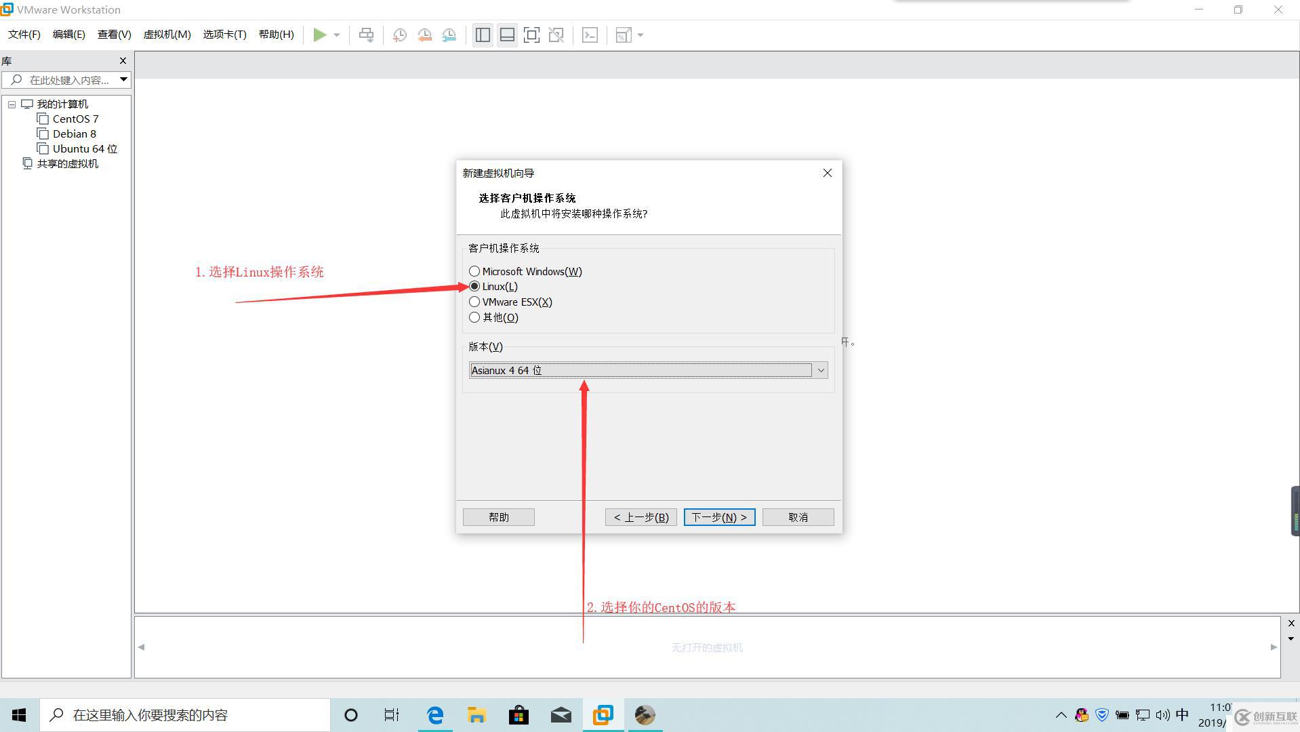Open the 帮助(H) menu

pyautogui.click(x=276, y=35)
